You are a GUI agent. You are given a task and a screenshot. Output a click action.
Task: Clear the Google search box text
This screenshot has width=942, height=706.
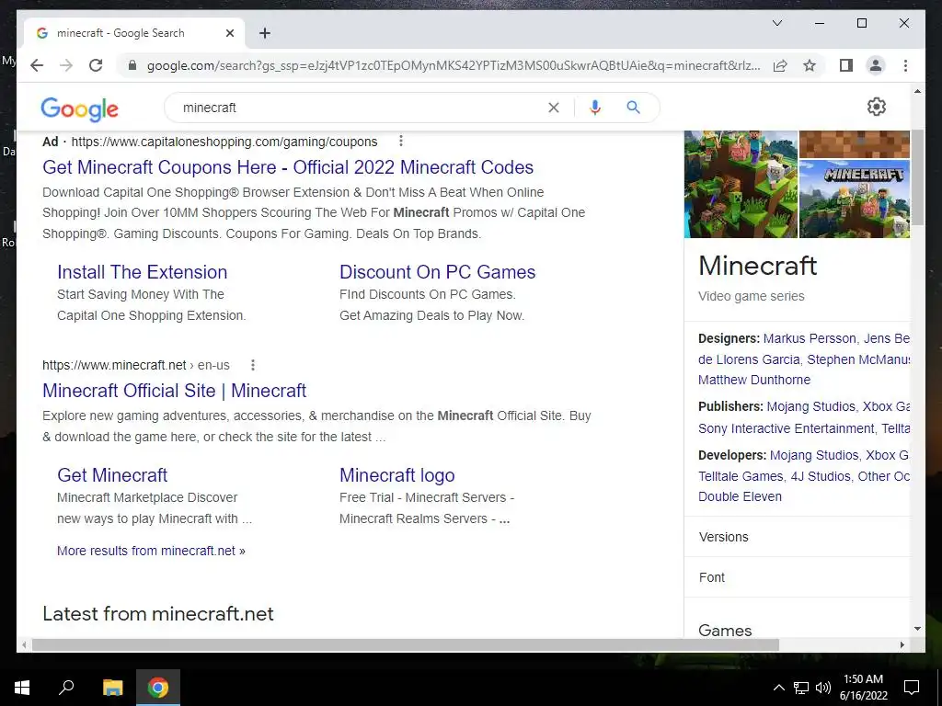click(x=553, y=108)
